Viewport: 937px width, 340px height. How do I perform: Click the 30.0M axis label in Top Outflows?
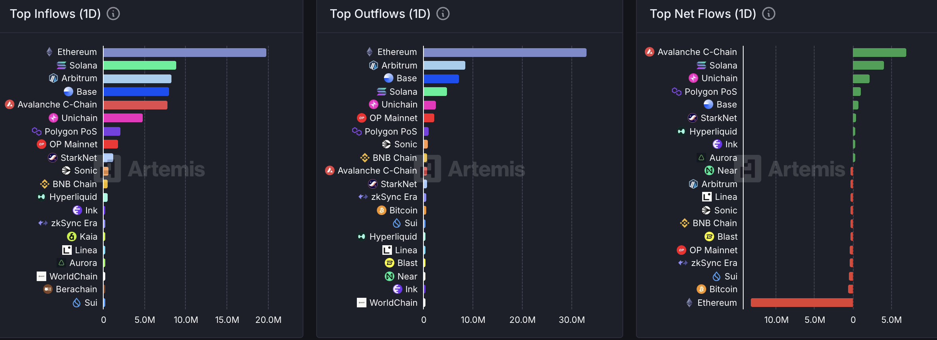point(572,320)
